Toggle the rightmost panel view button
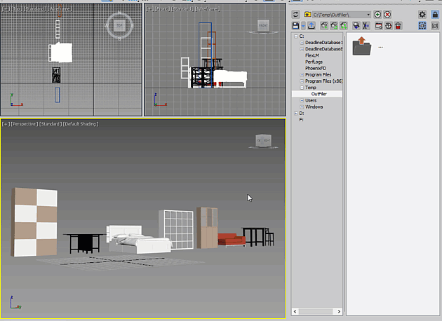The image size is (442, 321). click(x=435, y=26)
